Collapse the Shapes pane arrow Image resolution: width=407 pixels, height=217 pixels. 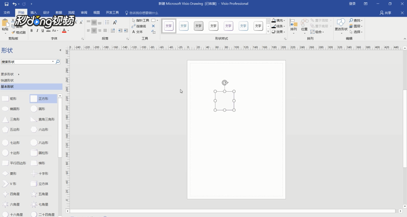(60, 50)
